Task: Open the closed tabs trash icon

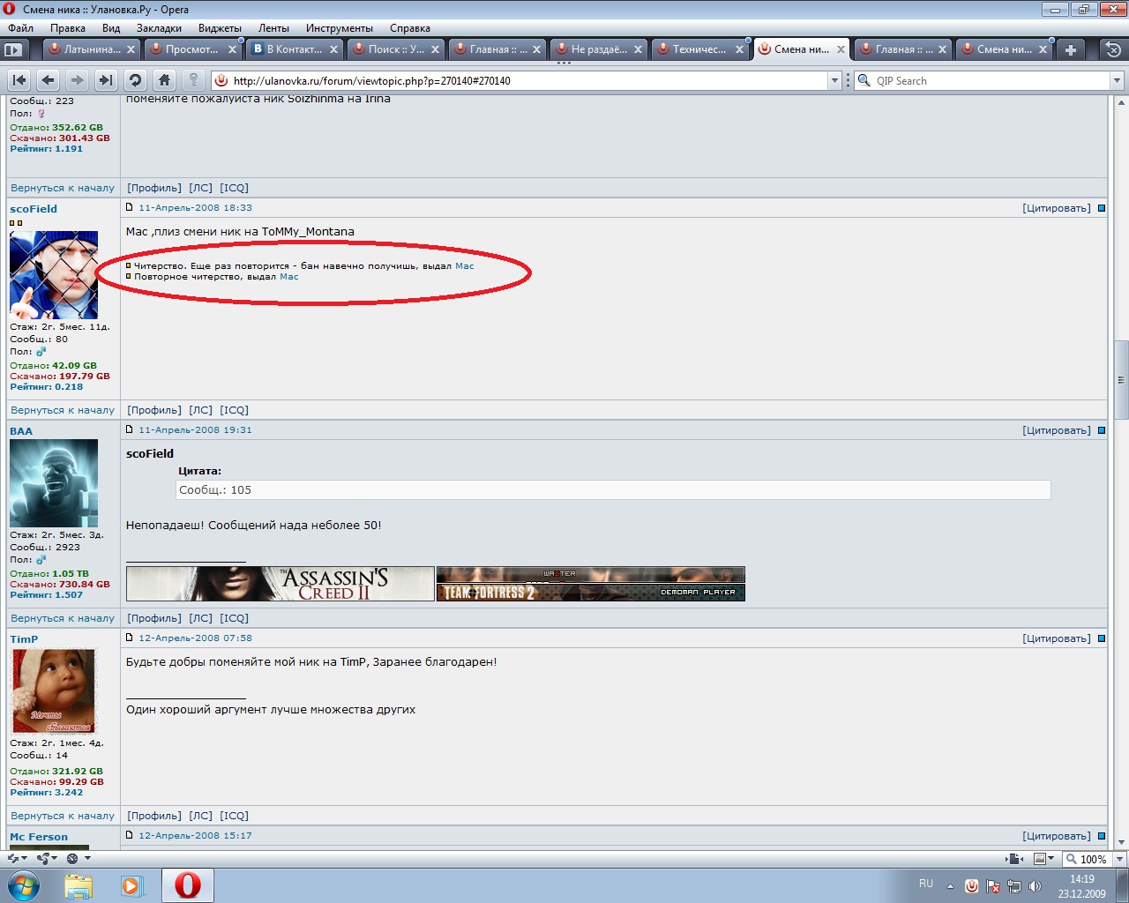Action: [x=1113, y=50]
